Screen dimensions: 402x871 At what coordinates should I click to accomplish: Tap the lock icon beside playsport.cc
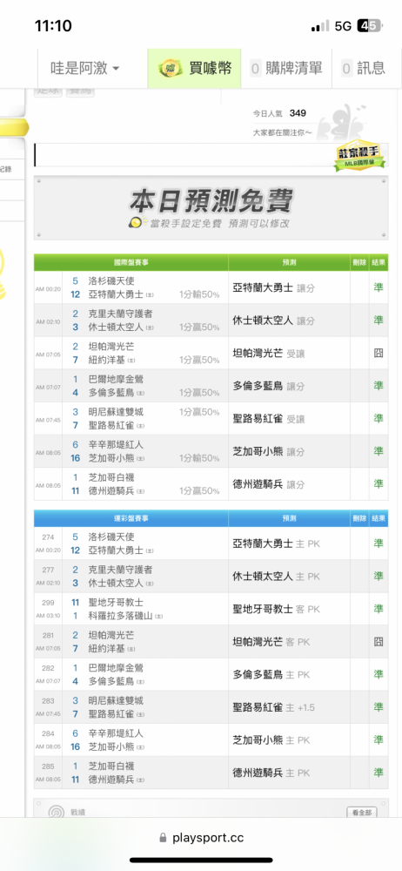[x=163, y=838]
